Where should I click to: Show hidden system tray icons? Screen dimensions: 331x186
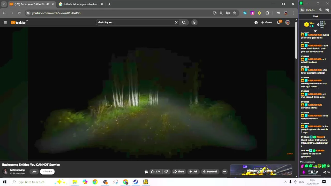(285, 182)
